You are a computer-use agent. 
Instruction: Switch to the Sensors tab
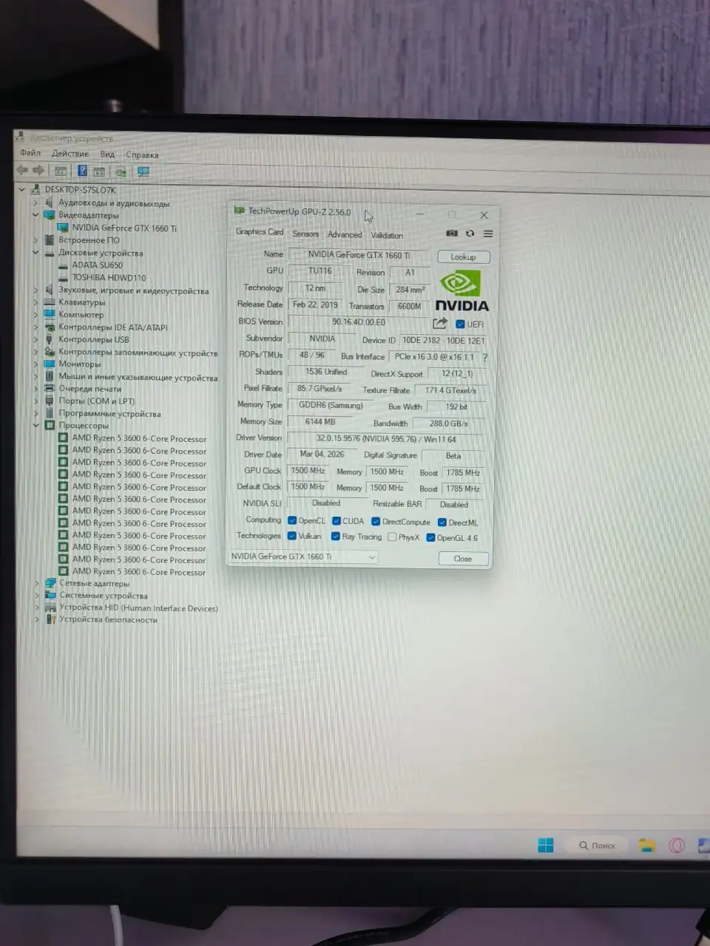coord(305,234)
